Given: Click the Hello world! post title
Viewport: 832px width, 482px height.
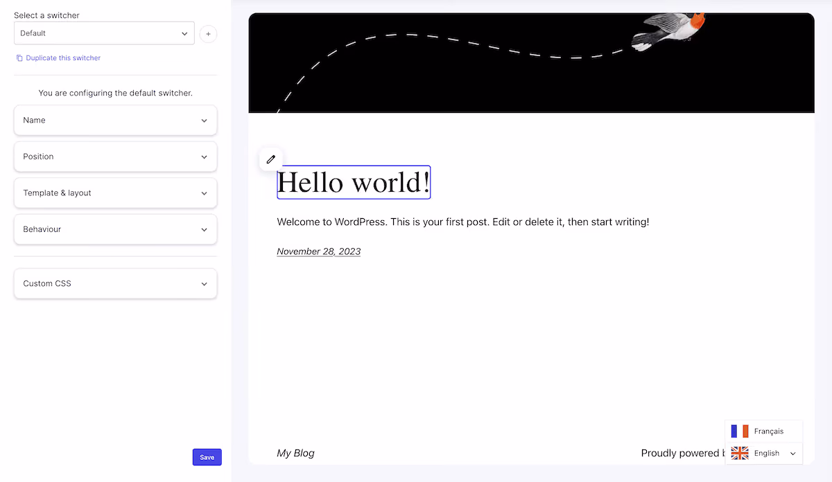Looking at the screenshot, I should tap(354, 182).
